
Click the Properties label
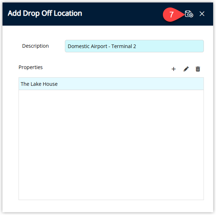[31, 67]
